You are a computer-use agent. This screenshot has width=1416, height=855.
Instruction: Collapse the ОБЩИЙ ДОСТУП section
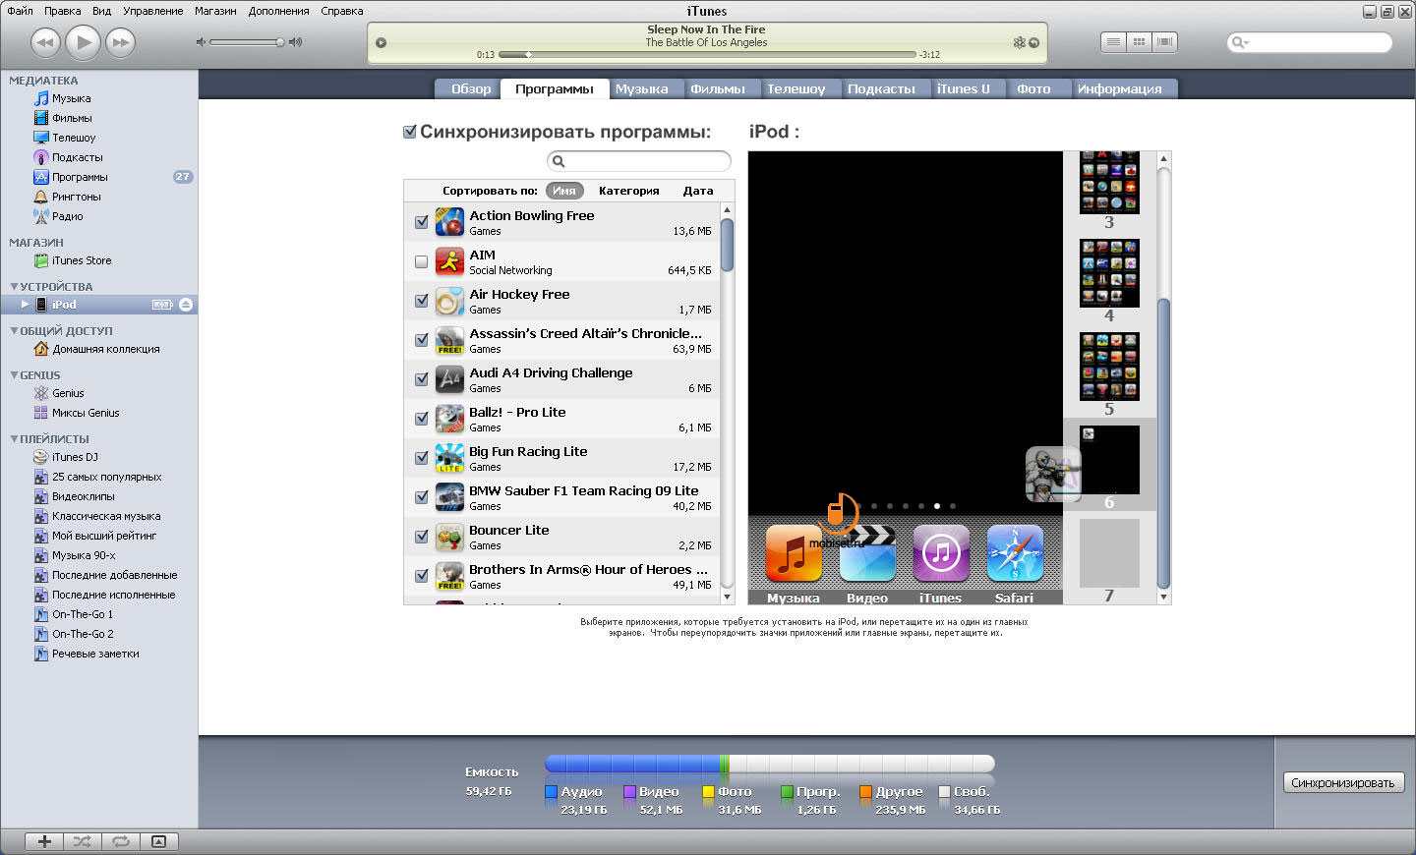(14, 330)
